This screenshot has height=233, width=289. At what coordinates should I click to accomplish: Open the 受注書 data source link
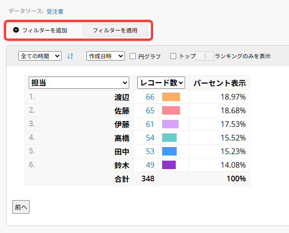click(x=55, y=11)
